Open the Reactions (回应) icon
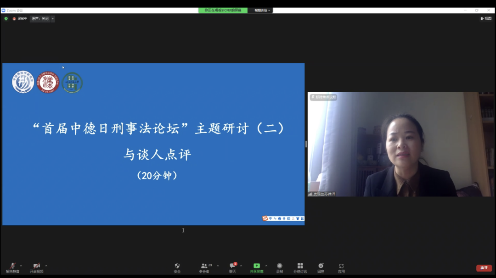Screen dimensions: 496x278 [x=321, y=267]
